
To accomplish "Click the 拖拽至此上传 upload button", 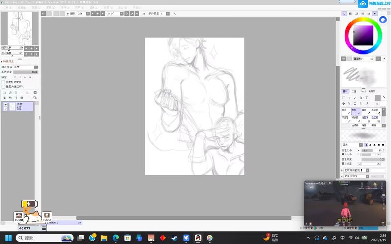I will (x=374, y=3).
